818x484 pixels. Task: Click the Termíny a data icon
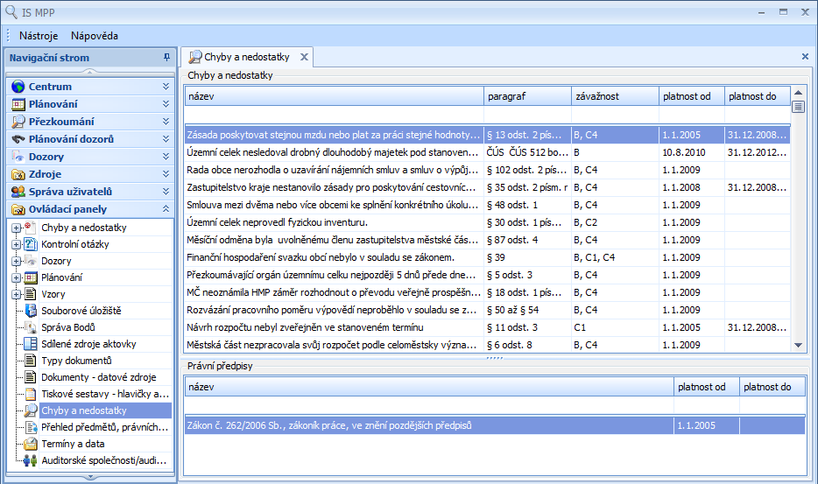click(31, 444)
